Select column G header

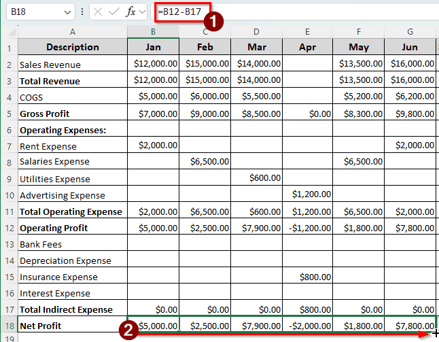pyautogui.click(x=410, y=32)
